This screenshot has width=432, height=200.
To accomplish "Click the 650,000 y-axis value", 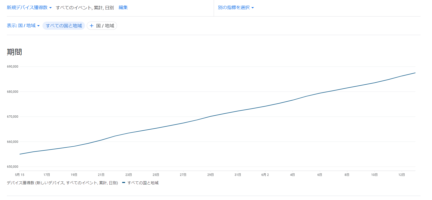I will pyautogui.click(x=12, y=167).
